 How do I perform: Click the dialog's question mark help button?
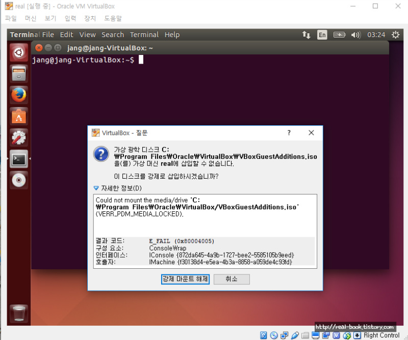click(289, 133)
